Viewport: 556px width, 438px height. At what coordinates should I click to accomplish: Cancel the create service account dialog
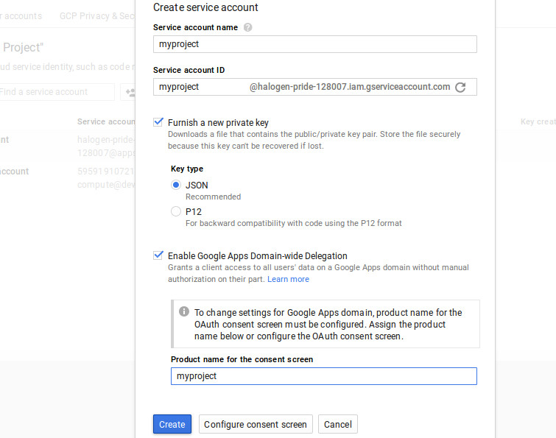337,424
